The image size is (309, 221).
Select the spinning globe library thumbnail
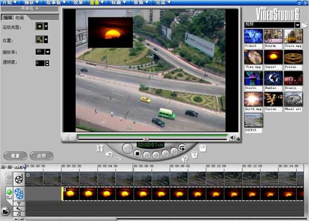tap(274, 78)
